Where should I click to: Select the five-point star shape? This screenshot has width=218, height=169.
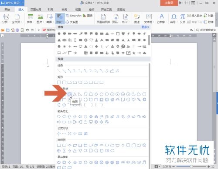[75, 162]
